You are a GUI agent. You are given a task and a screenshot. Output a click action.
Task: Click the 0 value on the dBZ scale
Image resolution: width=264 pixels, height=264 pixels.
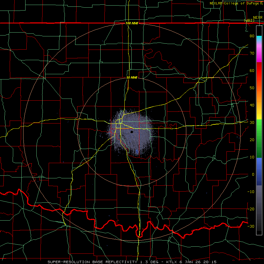[x=253, y=175]
